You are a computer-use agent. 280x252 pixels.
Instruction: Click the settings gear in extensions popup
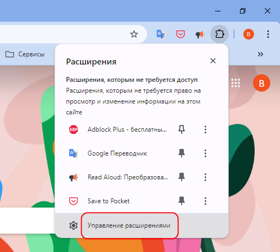(x=74, y=225)
